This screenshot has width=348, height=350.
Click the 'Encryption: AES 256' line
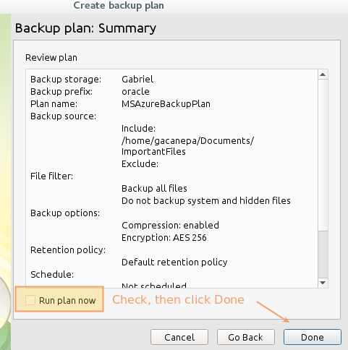click(164, 238)
